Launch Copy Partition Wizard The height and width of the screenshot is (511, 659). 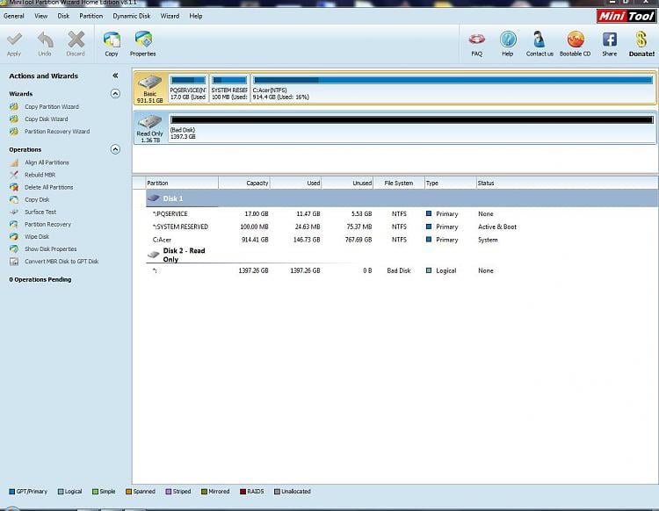pos(51,106)
